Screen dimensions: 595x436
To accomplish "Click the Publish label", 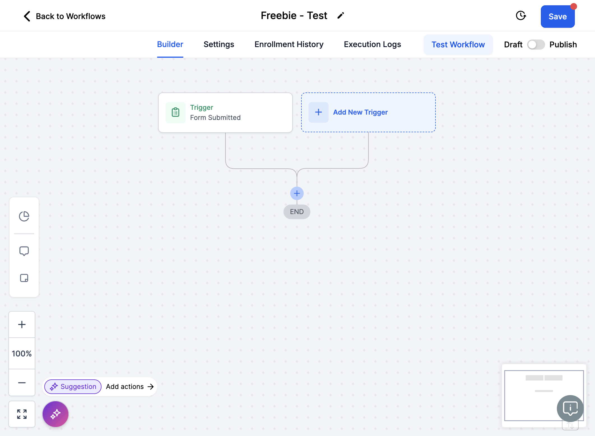I will pyautogui.click(x=563, y=45).
